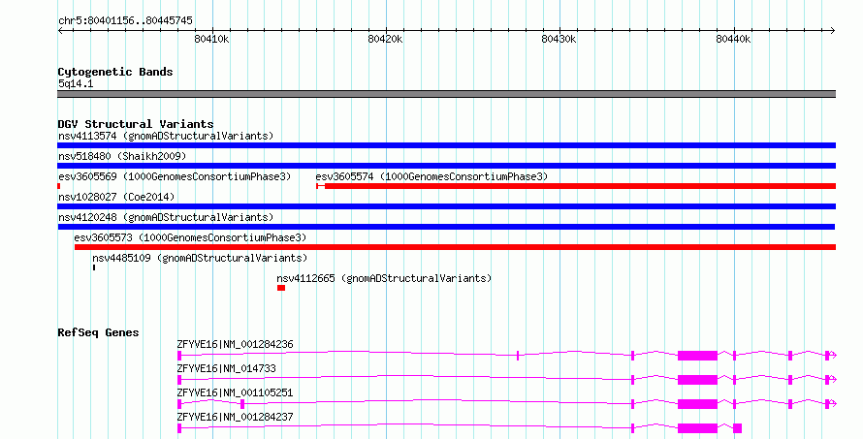Click the chr5:80401156..80445745 coordinates text
The width and height of the screenshot is (863, 439).
pyautogui.click(x=125, y=21)
